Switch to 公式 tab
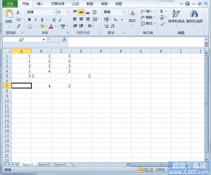Screen dimensions: 211x175 pyautogui.click(x=75, y=4)
